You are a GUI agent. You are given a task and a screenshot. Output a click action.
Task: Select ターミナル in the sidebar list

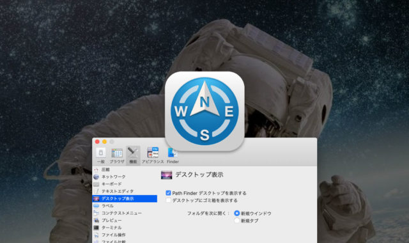click(125, 228)
